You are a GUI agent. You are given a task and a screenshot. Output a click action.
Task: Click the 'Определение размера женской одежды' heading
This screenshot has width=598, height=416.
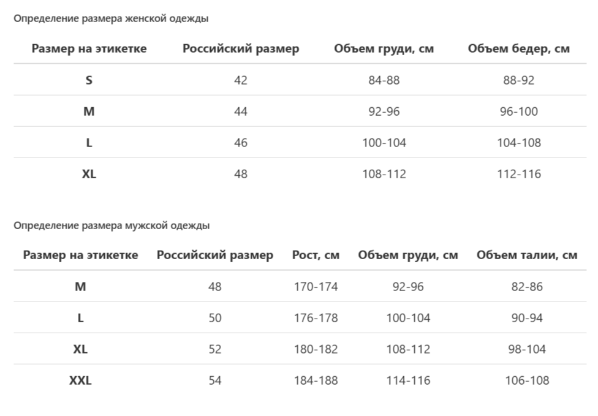111,18
